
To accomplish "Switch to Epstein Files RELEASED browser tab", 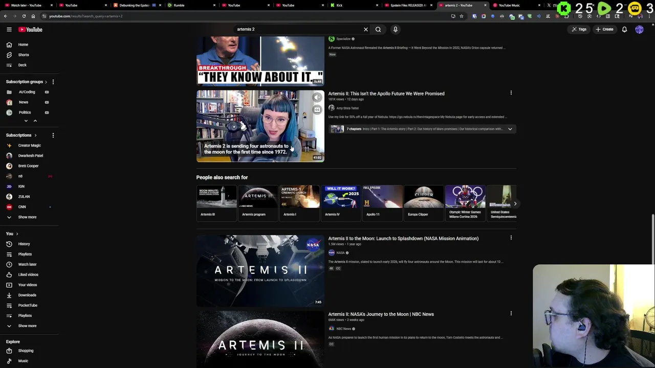I will click(408, 5).
